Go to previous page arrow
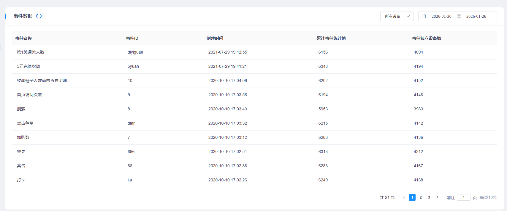507x211 pixels. [404, 197]
